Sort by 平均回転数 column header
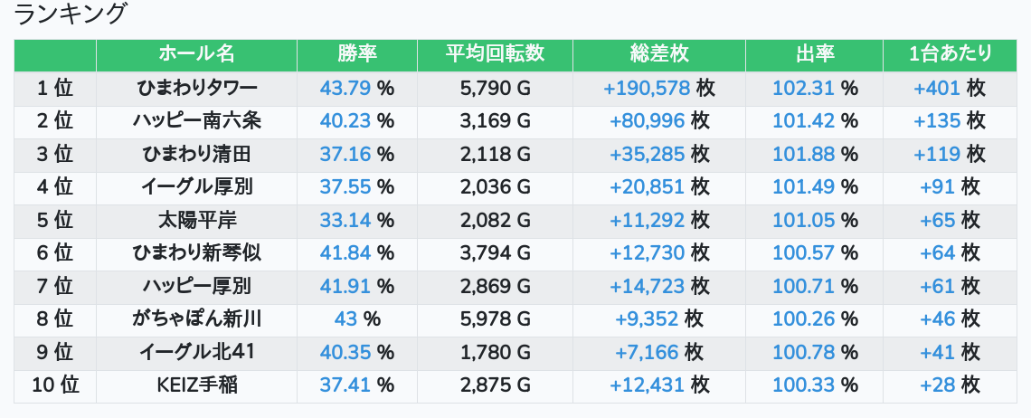The image size is (1031, 418). [495, 54]
